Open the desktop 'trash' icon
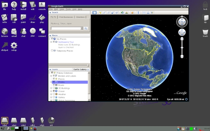 [x=205, y=33]
